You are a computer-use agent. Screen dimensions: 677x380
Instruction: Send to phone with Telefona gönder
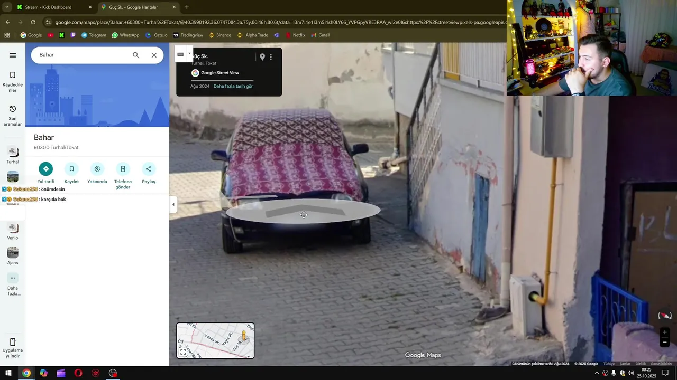(123, 176)
